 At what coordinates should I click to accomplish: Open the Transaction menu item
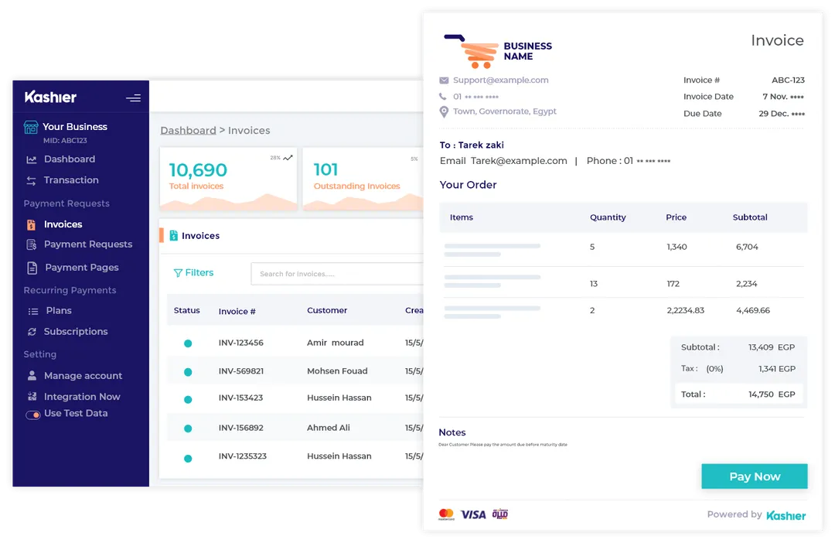(71, 180)
